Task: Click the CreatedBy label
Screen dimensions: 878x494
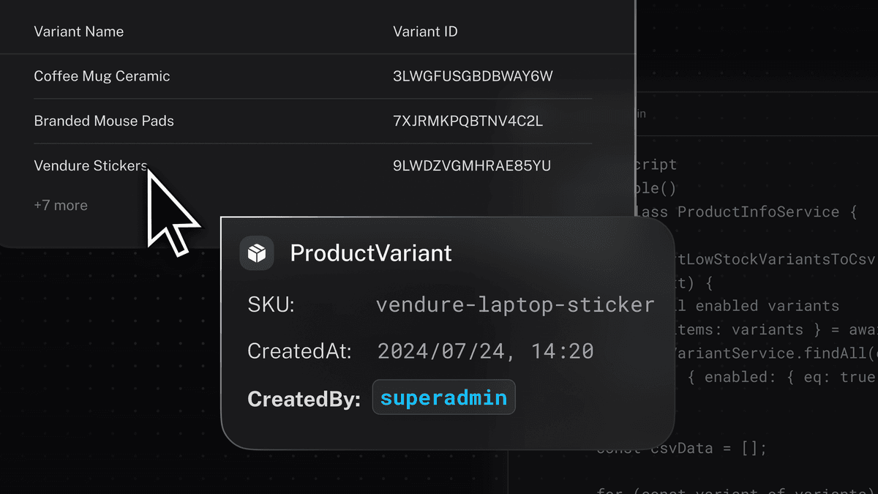Action: (304, 399)
